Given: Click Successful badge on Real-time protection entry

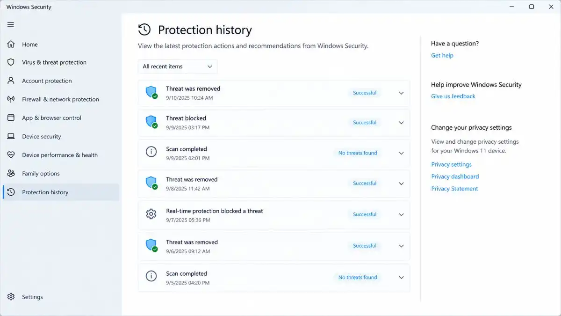Looking at the screenshot, I should (365, 214).
